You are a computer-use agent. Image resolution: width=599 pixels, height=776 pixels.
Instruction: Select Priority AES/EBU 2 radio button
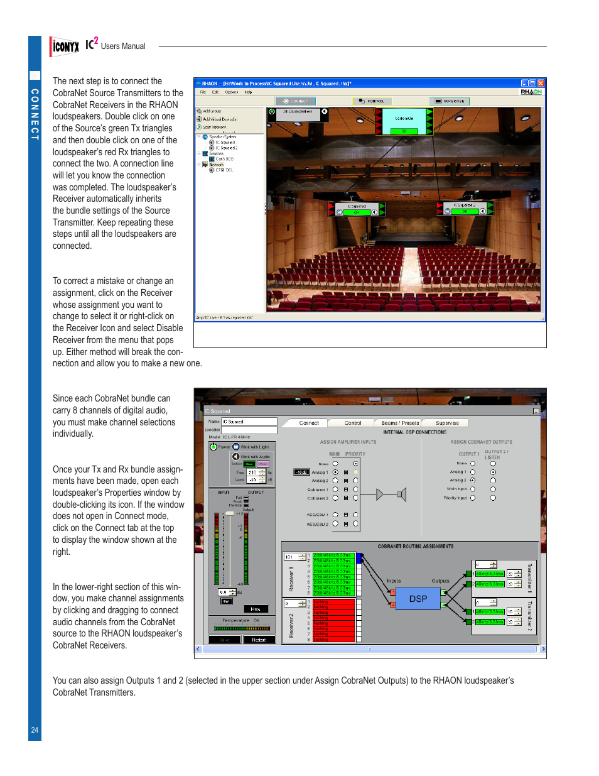point(355,523)
